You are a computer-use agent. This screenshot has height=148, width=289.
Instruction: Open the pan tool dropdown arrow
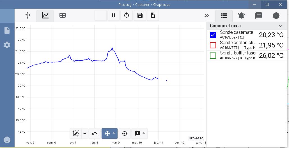coord(114,133)
